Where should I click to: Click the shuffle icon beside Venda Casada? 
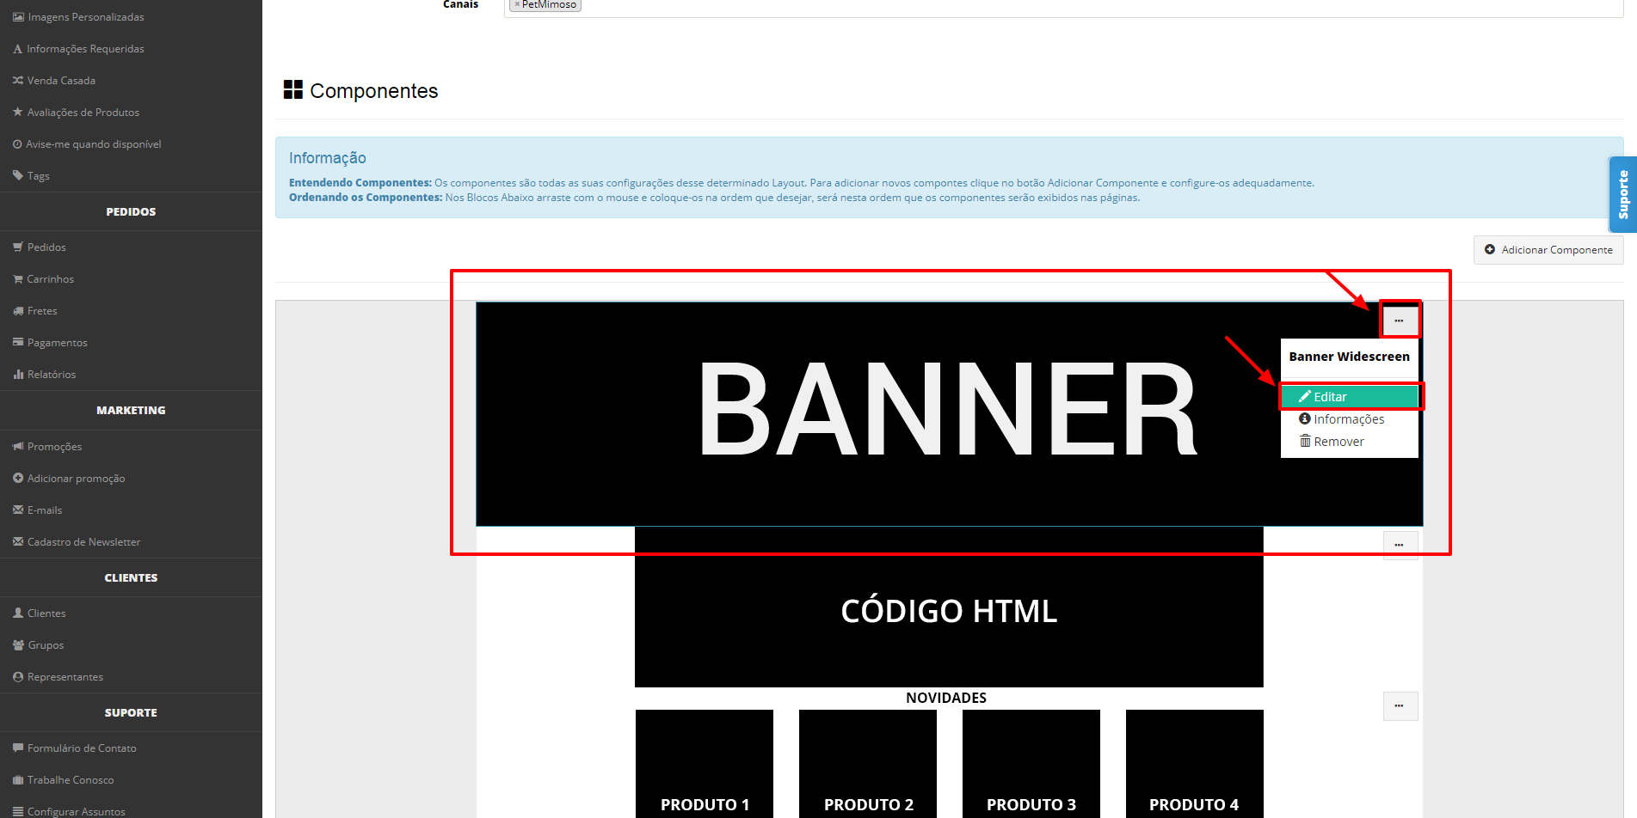coord(18,81)
